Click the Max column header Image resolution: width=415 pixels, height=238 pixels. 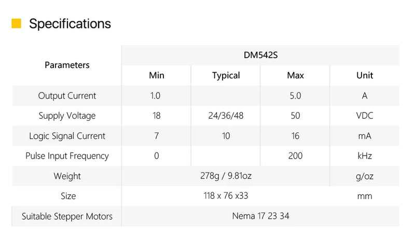coord(295,76)
